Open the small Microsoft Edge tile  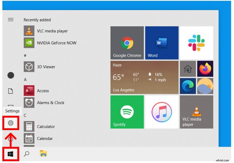point(187,86)
